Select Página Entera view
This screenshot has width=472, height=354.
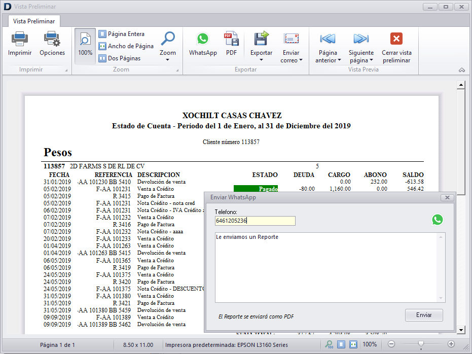[121, 34]
